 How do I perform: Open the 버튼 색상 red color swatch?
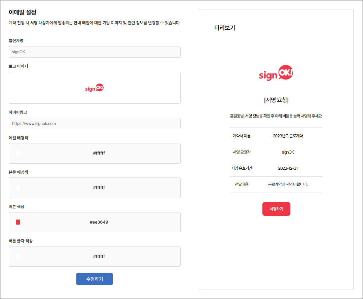[x=18, y=222]
